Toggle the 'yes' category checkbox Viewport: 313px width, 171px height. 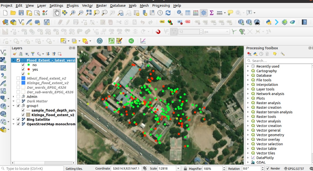click(23, 70)
